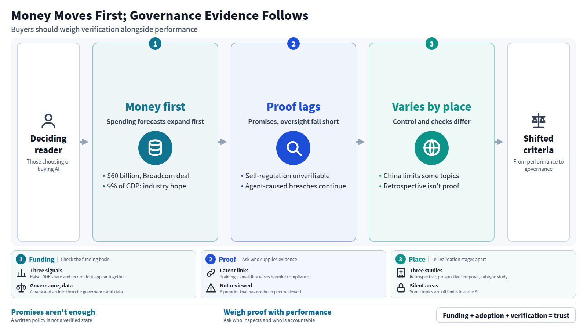Click the magnifying glass icon under Proof lags

tap(293, 148)
